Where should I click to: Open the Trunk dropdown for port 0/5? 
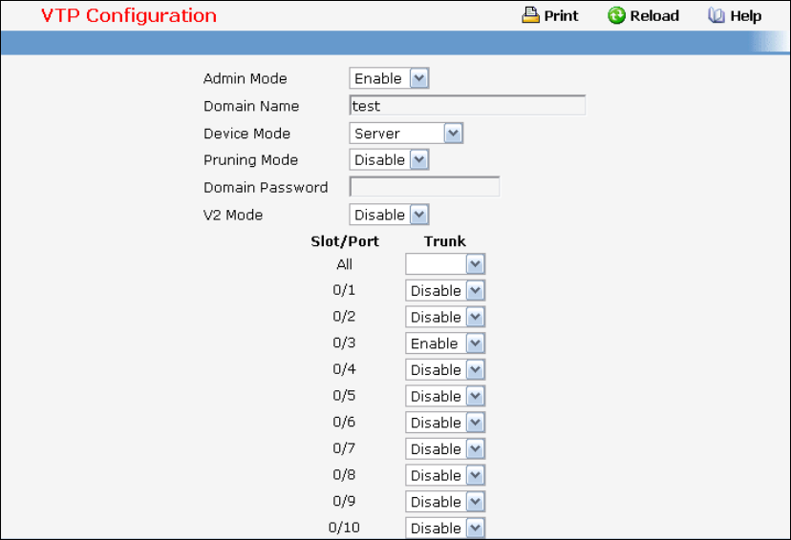pyautogui.click(x=445, y=396)
